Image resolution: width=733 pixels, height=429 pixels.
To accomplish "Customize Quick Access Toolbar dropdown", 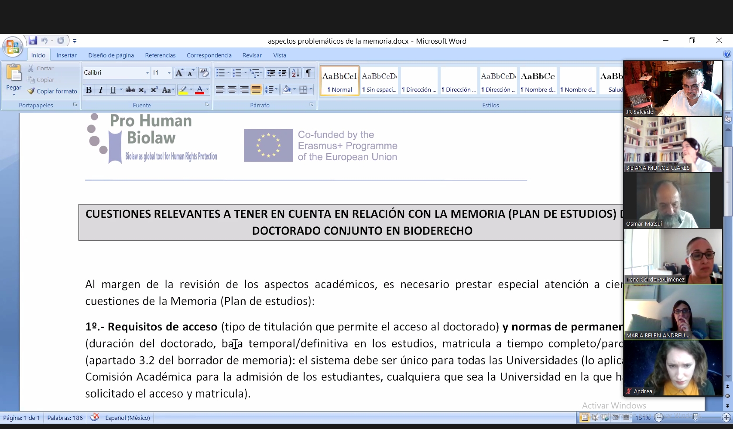I will 75,41.
